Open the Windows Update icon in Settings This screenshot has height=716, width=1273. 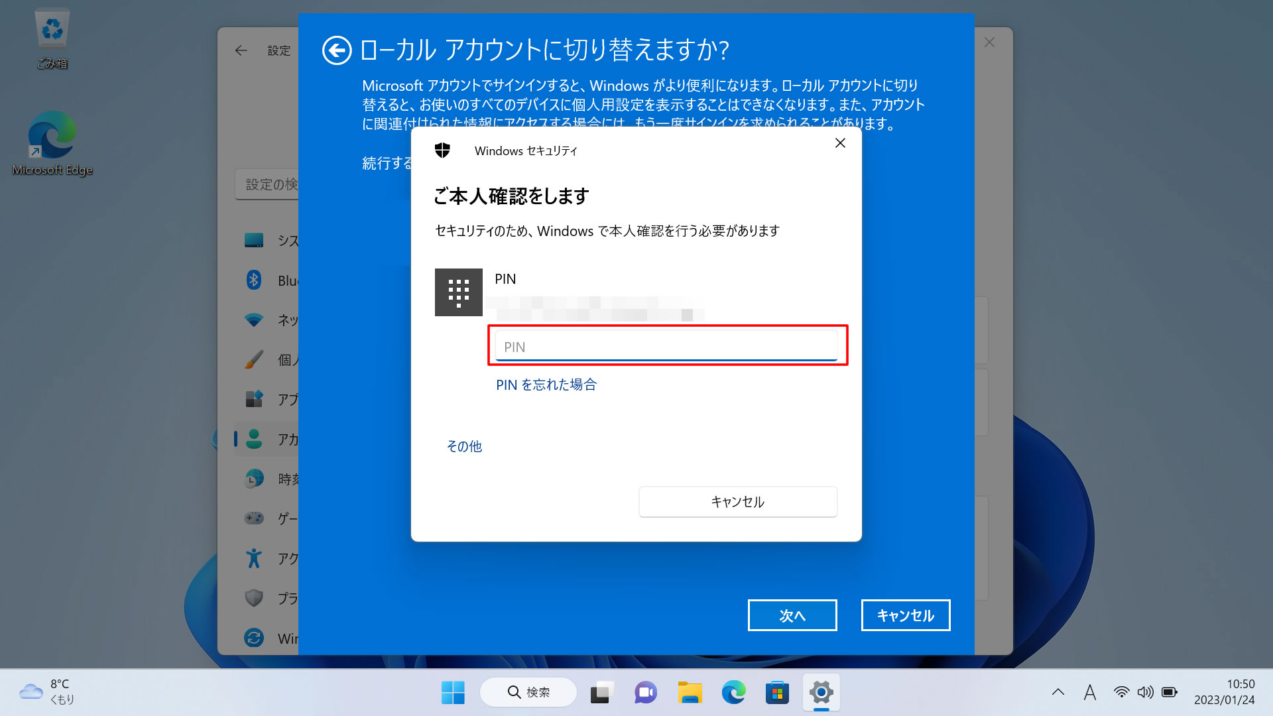point(254,638)
